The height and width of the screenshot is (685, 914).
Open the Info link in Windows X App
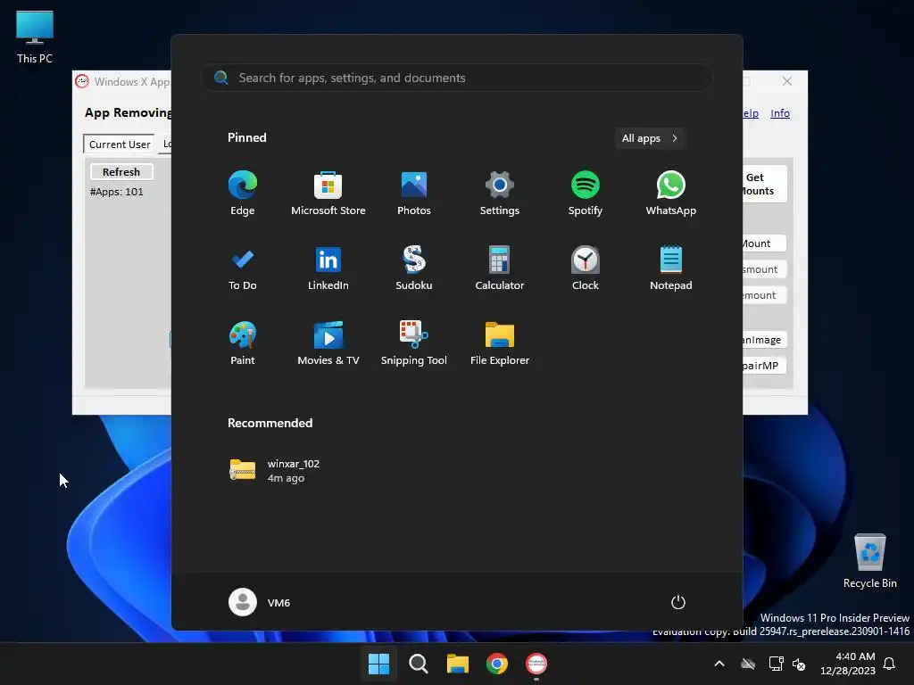tap(780, 113)
